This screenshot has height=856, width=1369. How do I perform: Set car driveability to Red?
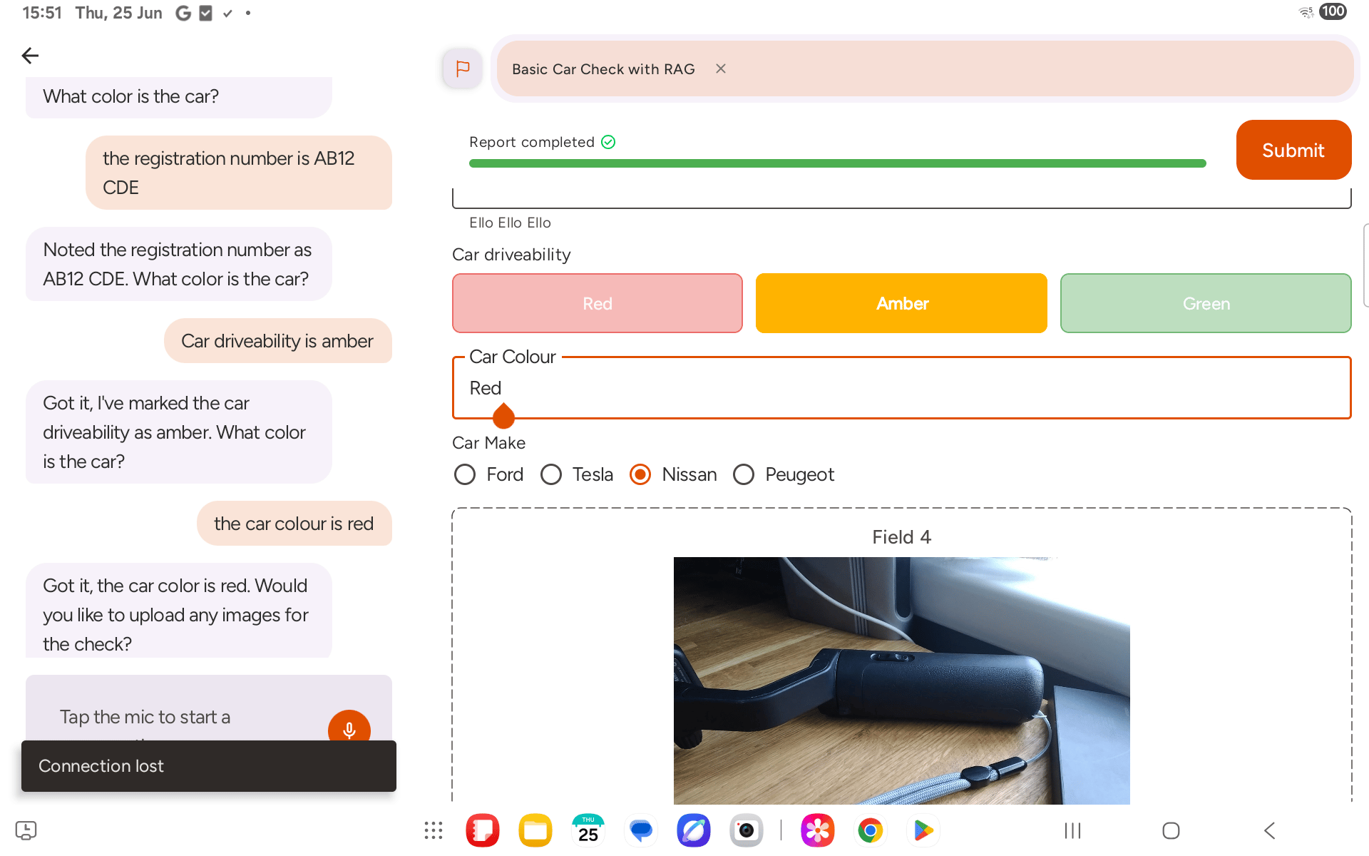click(598, 303)
